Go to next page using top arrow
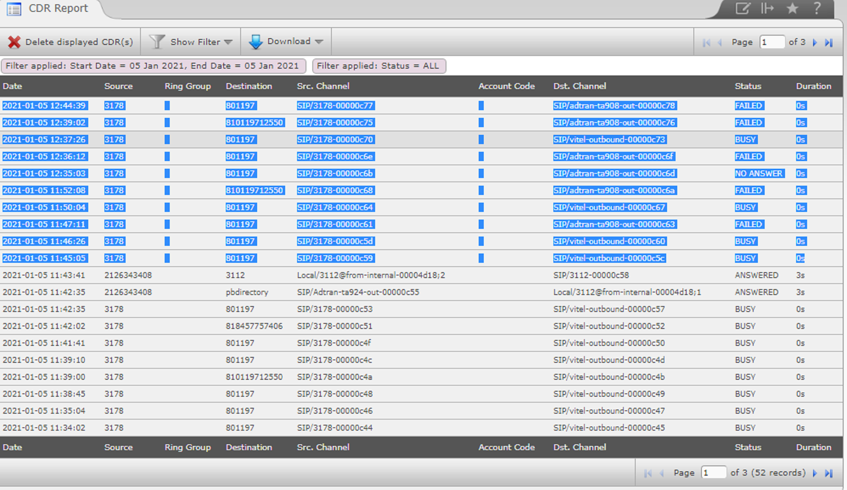Viewport: 847px width, 490px height. [815, 42]
